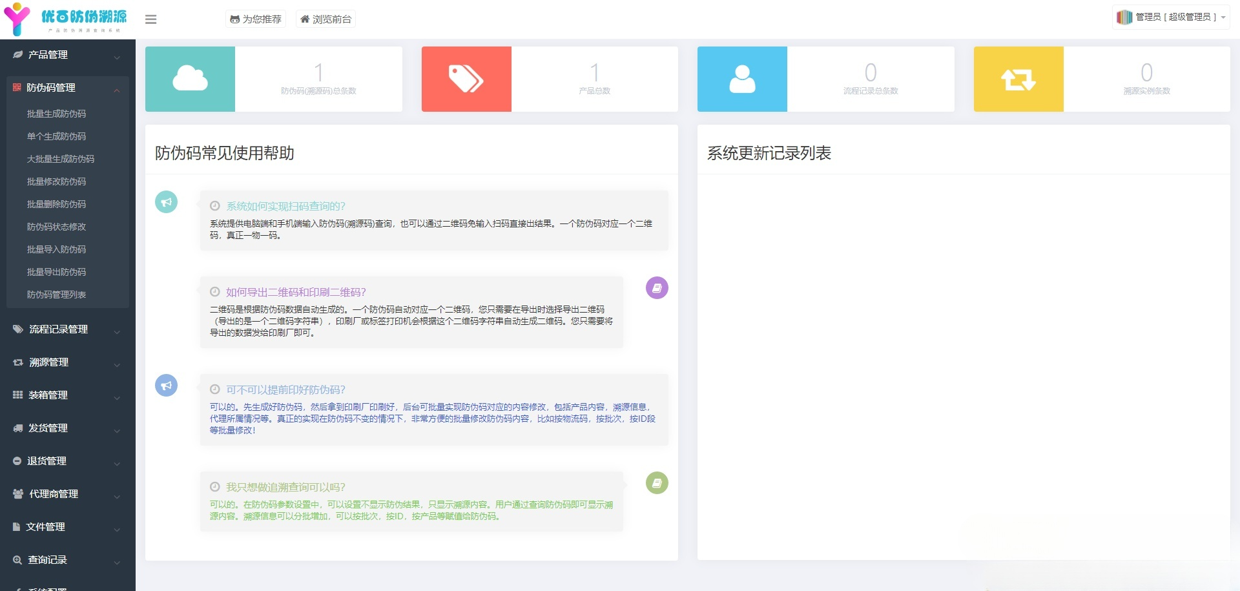Select 批量生成防伪码 in the sidebar
Viewport: 1240px width, 591px height.
click(x=57, y=113)
